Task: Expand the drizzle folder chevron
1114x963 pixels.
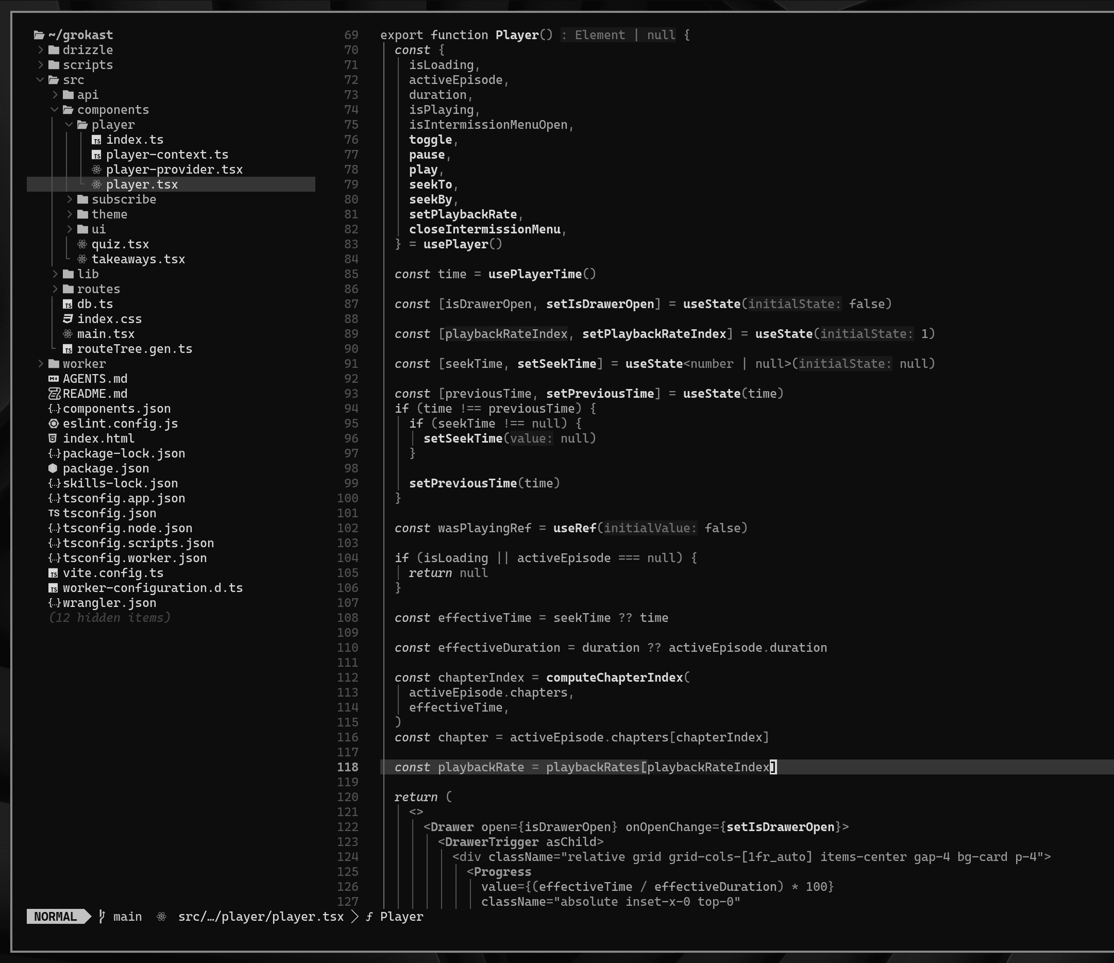Action: tap(40, 50)
